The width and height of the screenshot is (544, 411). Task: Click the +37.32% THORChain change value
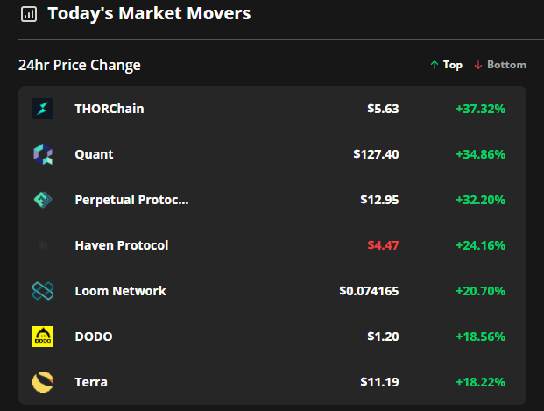coord(481,109)
